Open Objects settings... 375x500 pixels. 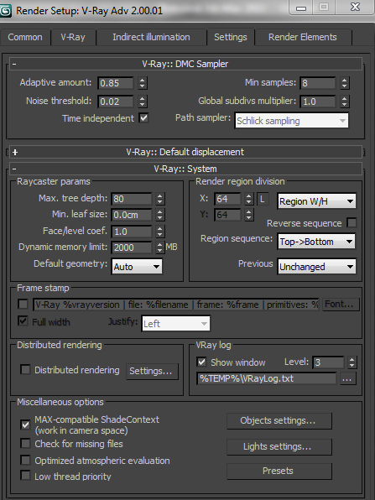click(279, 420)
